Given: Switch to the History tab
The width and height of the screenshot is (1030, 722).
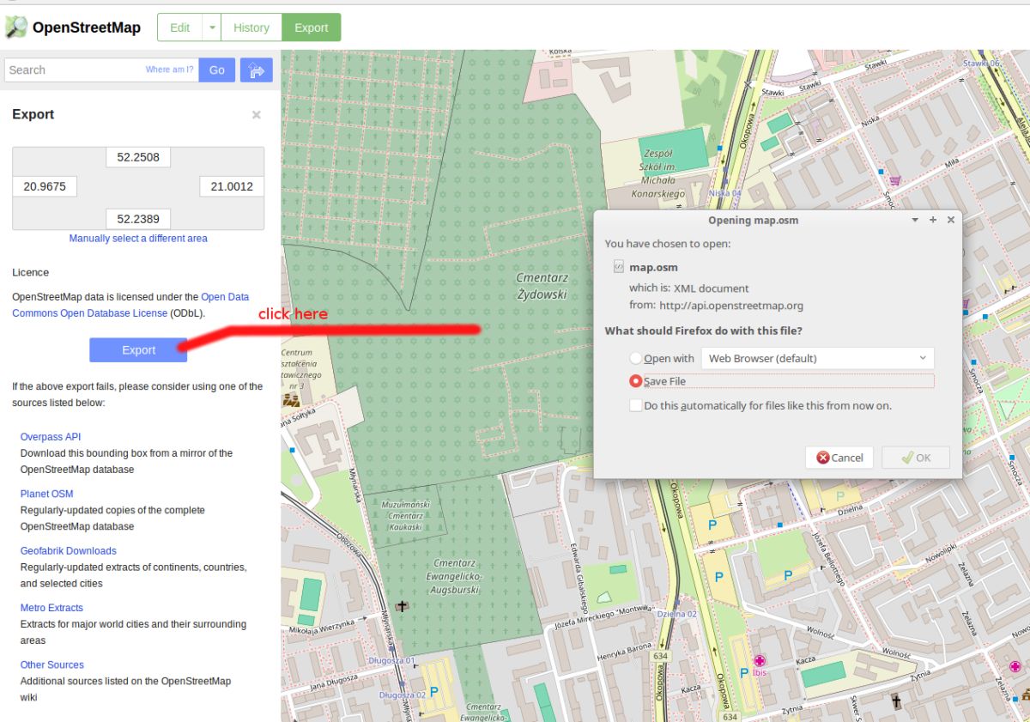Looking at the screenshot, I should pyautogui.click(x=251, y=27).
